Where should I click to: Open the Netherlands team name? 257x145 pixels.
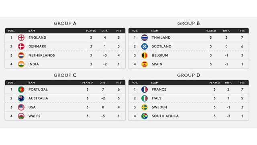[x=42, y=56]
